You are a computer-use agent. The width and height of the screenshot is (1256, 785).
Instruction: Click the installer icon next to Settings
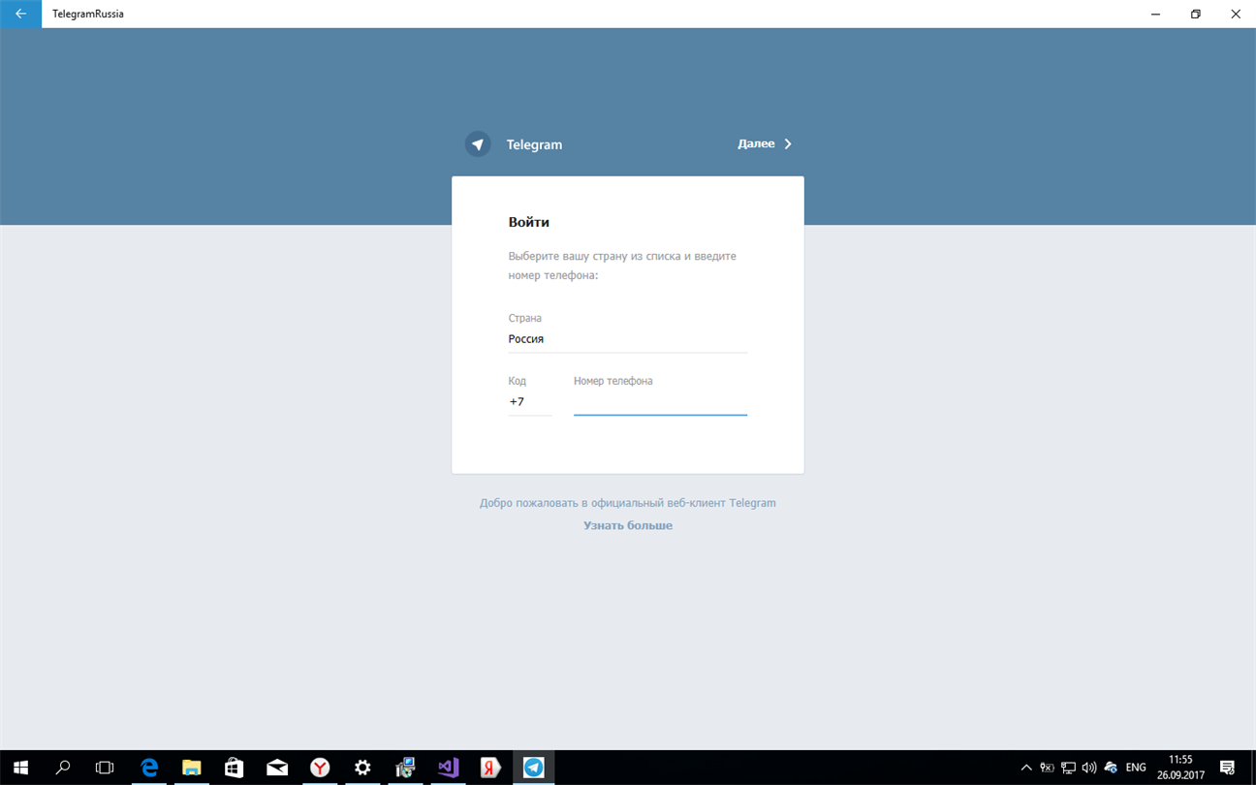pyautogui.click(x=405, y=768)
